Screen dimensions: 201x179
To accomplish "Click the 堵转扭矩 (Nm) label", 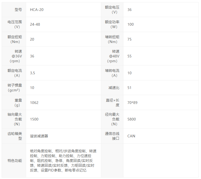I will pyautogui.click(x=112, y=39).
